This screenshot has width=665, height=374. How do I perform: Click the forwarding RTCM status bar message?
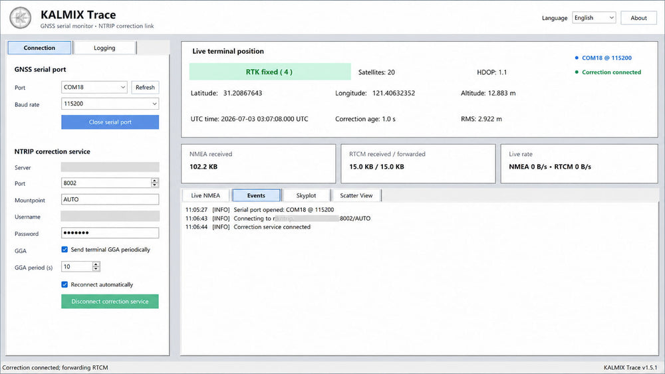[x=55, y=367]
